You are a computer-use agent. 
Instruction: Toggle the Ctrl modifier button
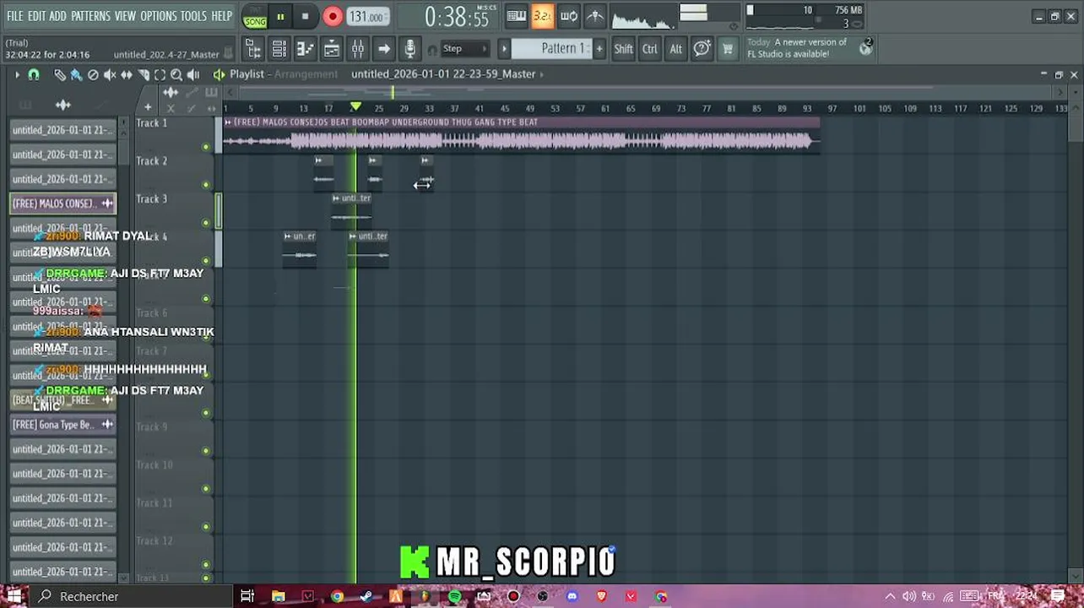tap(649, 49)
